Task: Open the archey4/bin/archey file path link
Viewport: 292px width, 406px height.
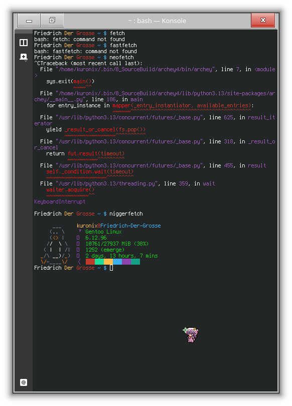Action: coord(137,69)
